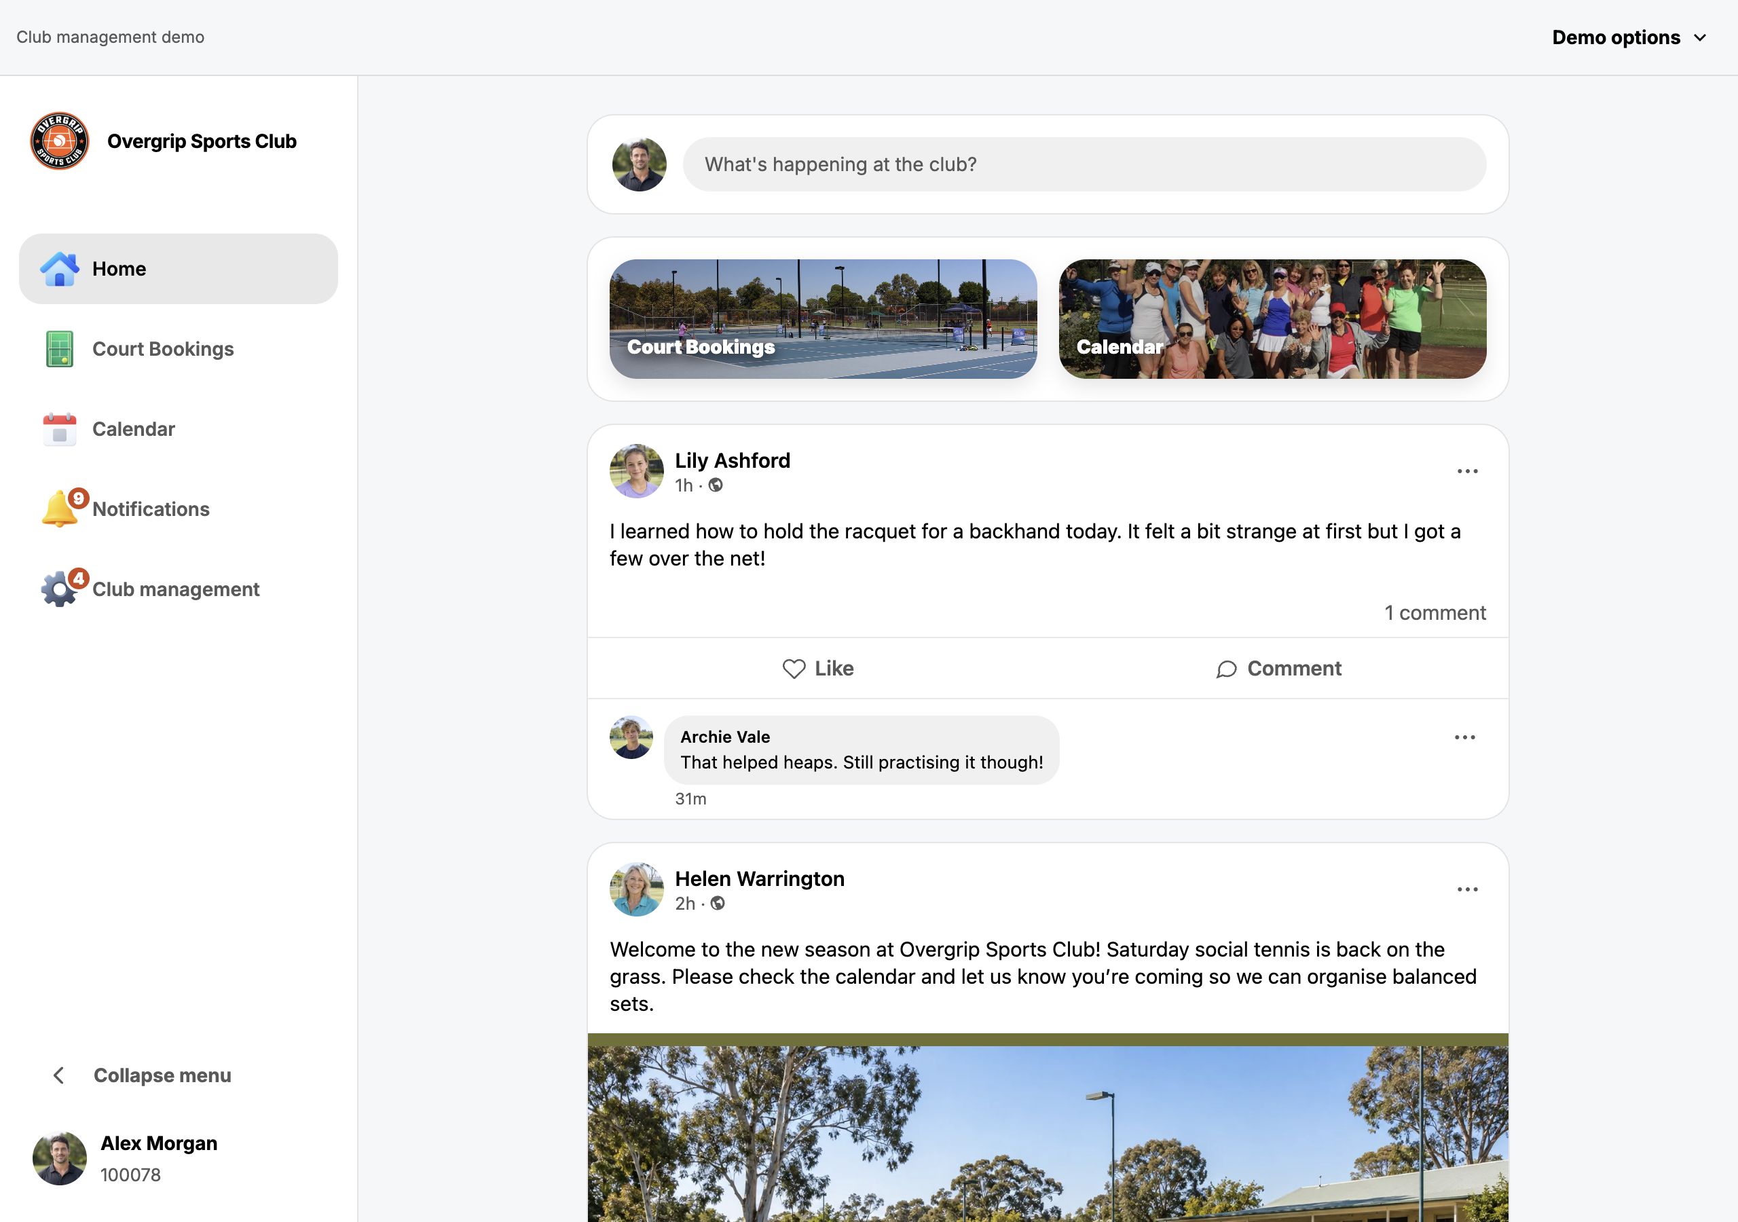This screenshot has height=1222, width=1738.
Task: Click the Alex Morgan name in the sidebar
Action: [159, 1143]
